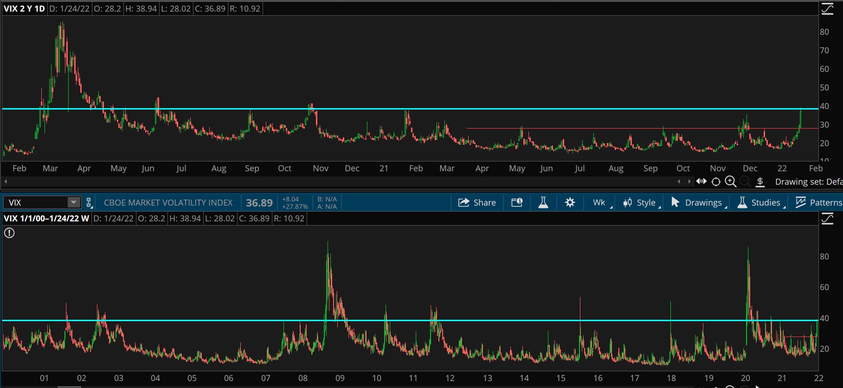
Task: Click the scroll left small arrow near zoom icons
Action: [679, 181]
